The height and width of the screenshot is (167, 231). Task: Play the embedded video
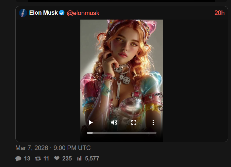tap(91, 123)
